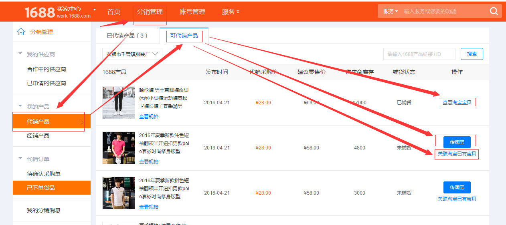The height and width of the screenshot is (225, 506).
Task: Collapse the 我的供应商 section
Action: 20,54
